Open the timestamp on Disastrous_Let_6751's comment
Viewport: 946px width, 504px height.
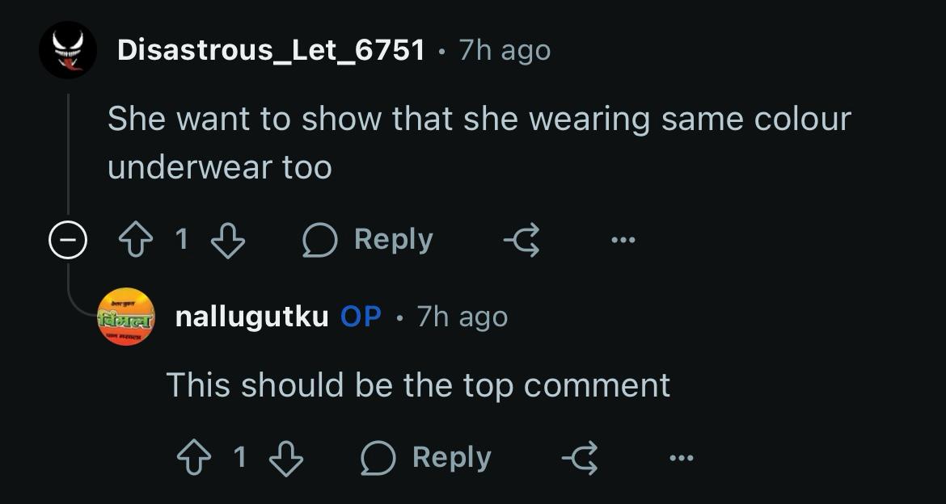[x=505, y=51]
